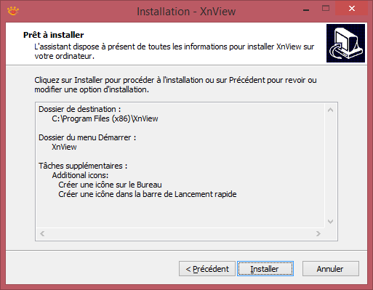Click the 'Dossier de destination :' line
The image size is (373, 290).
pos(80,109)
